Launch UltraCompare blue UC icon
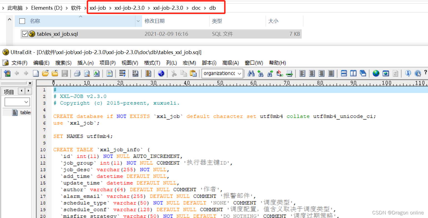 161,73
